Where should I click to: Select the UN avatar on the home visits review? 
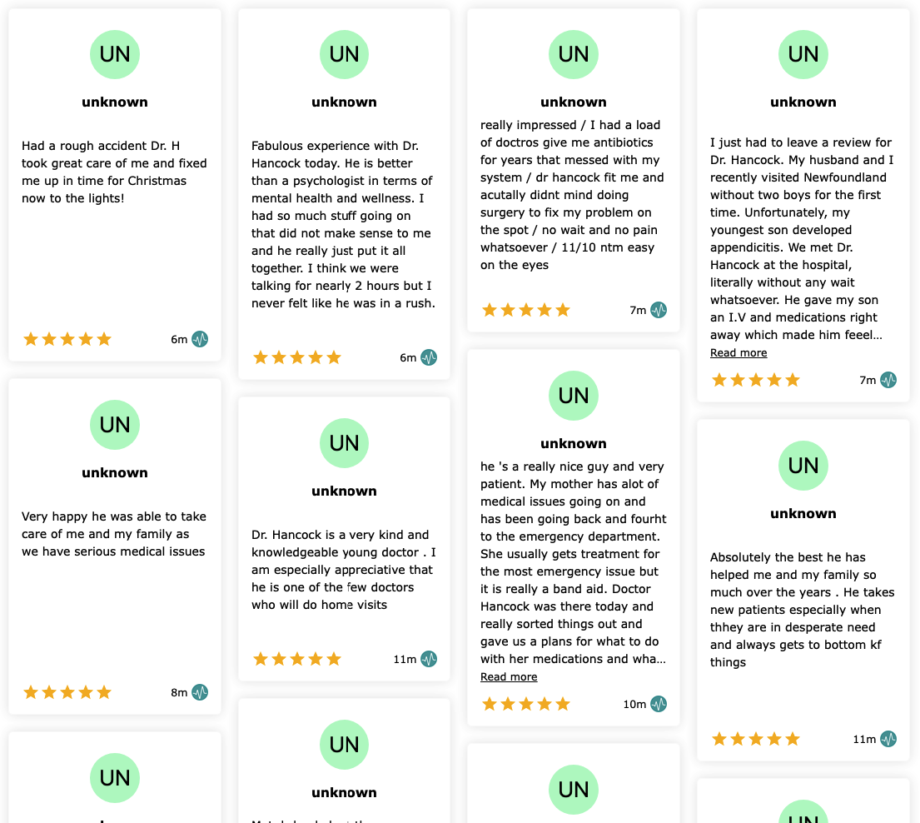click(344, 442)
